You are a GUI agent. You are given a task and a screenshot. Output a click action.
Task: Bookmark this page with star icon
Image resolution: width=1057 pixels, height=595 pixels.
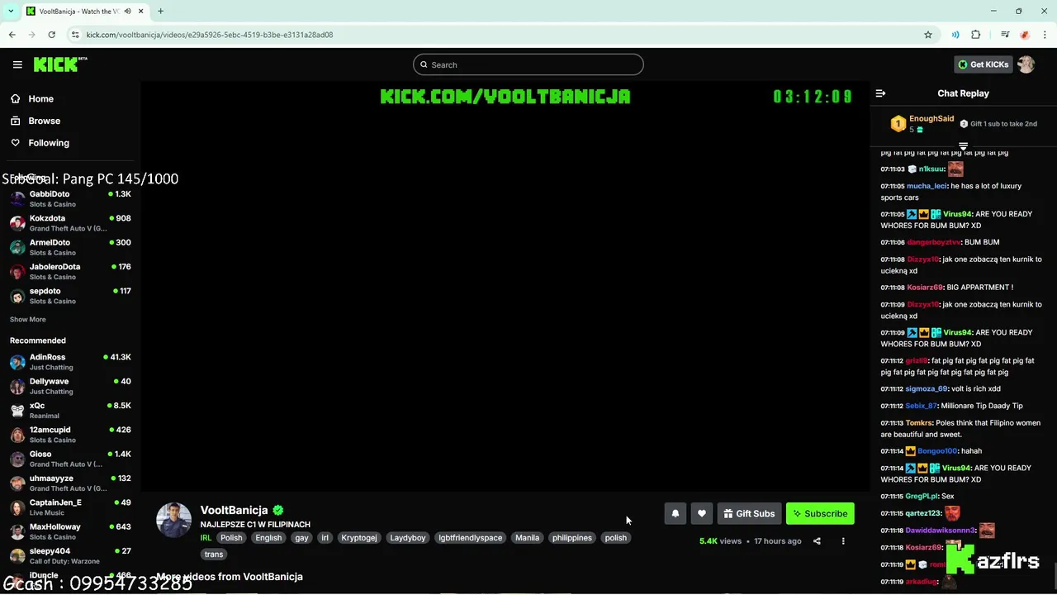928,35
